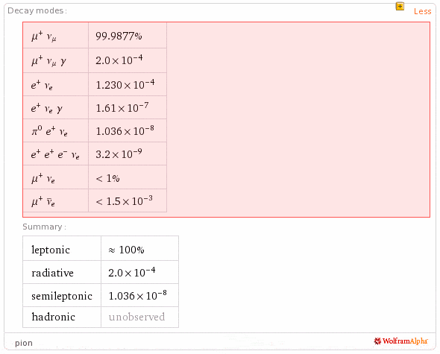Collapse the table with the Less link
Image resolution: width=440 pixels, height=354 pixels.
coord(422,11)
